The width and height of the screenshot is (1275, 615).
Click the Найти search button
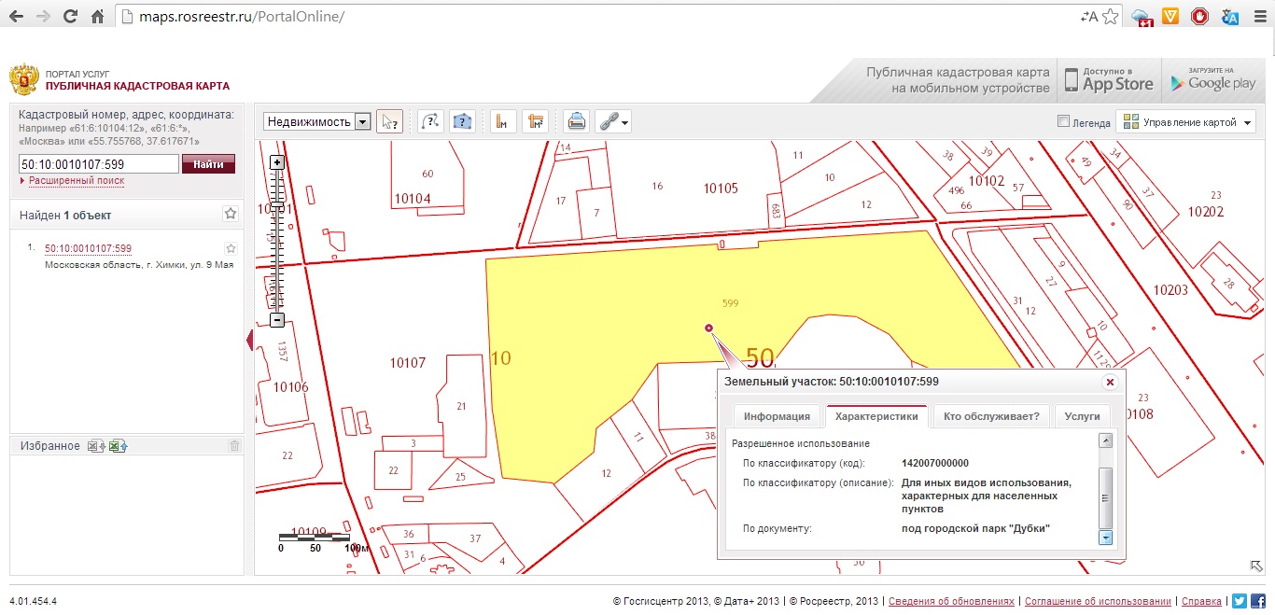[x=208, y=164]
